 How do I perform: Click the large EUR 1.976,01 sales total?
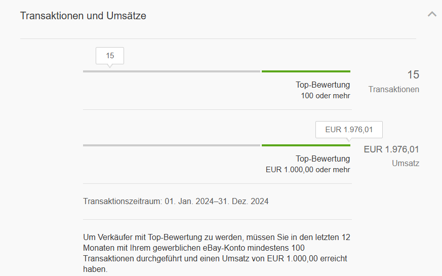[391, 149]
